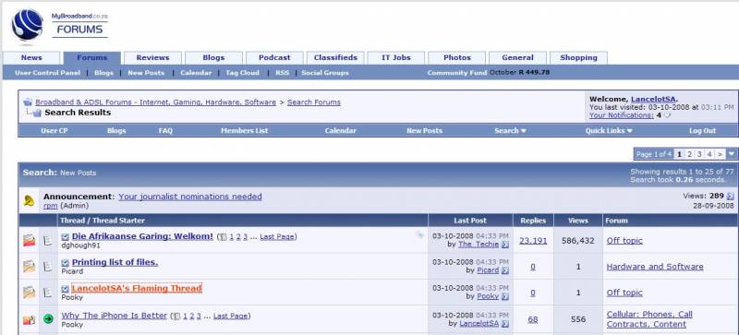This screenshot has height=335, width=739.
Task: Click rpm admin user link
Action: [x=51, y=206]
